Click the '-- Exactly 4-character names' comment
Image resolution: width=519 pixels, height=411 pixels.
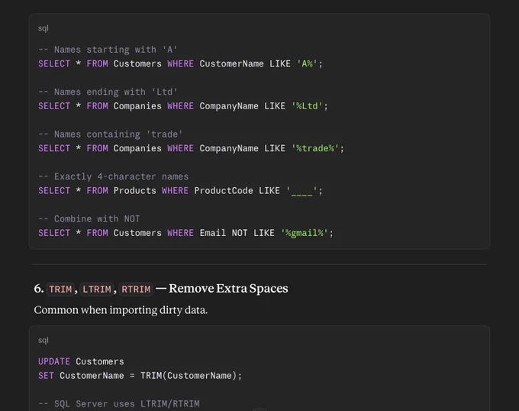pos(113,176)
